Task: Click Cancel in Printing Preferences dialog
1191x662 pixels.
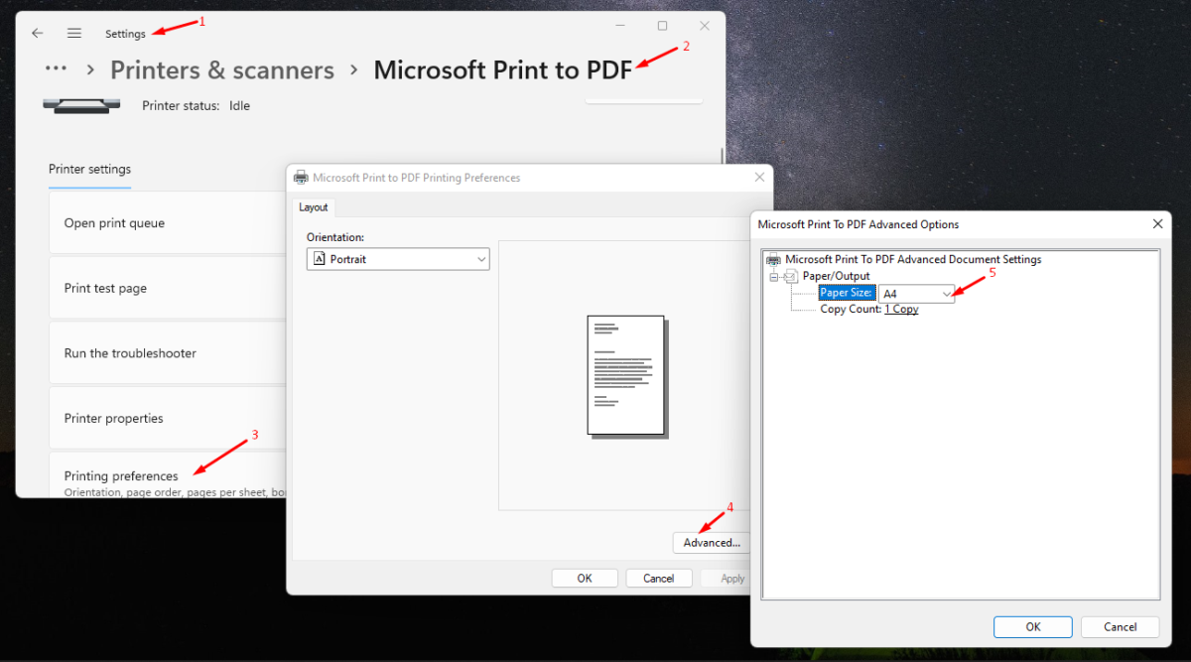Action: point(658,578)
